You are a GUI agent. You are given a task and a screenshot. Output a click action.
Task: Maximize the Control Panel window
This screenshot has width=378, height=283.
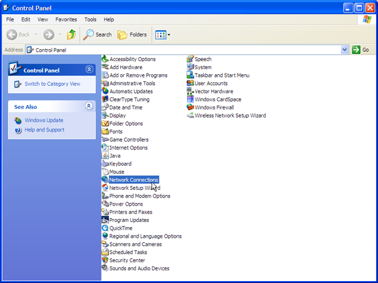359,8
